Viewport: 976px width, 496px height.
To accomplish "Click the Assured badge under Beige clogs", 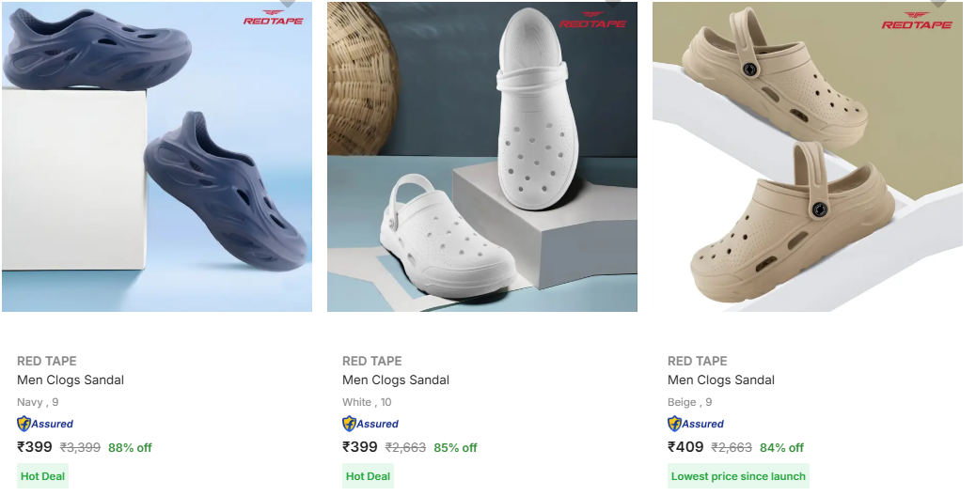I will pos(696,424).
